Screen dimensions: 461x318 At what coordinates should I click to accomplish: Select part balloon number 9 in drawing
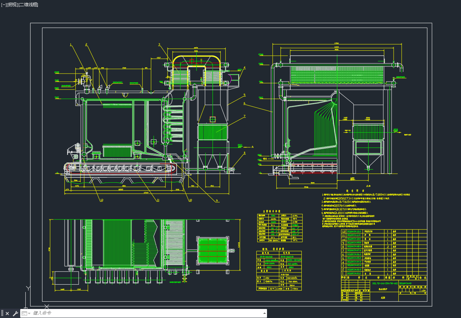[x=216, y=200]
